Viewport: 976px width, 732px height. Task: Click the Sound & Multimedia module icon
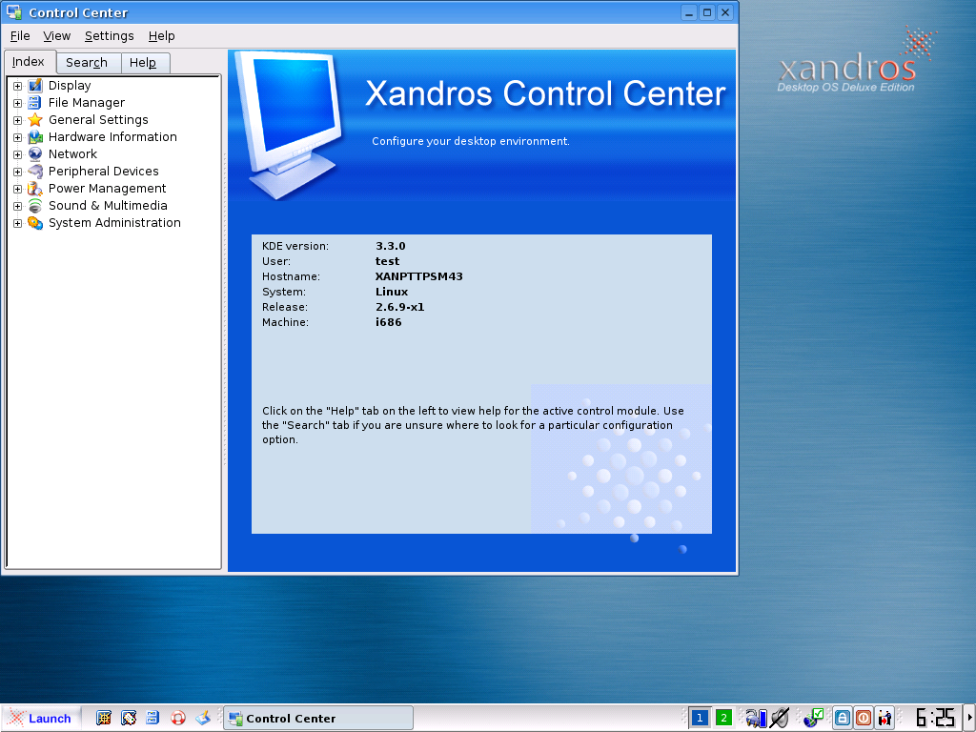pyautogui.click(x=35, y=206)
